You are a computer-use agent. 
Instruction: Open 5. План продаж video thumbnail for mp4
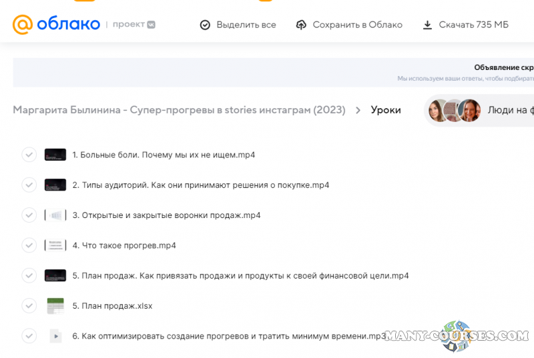pos(55,275)
